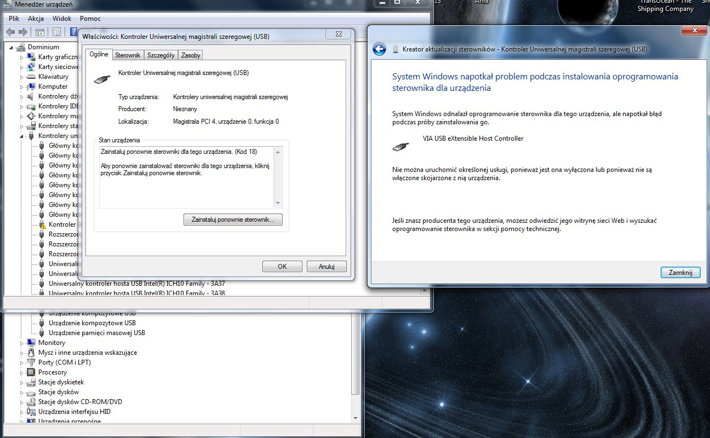Click the Urządzenia interfejsu HID label
Image resolution: width=710 pixels, height=438 pixels.
tap(74, 412)
